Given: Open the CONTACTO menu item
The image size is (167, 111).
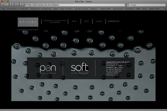Looking at the screenshot, I should click(114, 21).
